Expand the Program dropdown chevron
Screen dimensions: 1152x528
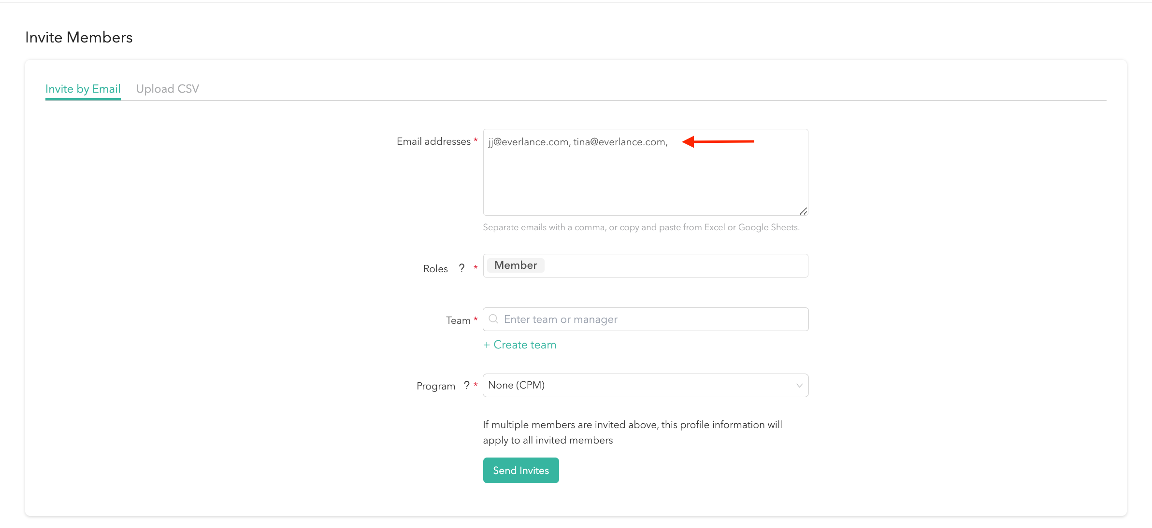[799, 385]
